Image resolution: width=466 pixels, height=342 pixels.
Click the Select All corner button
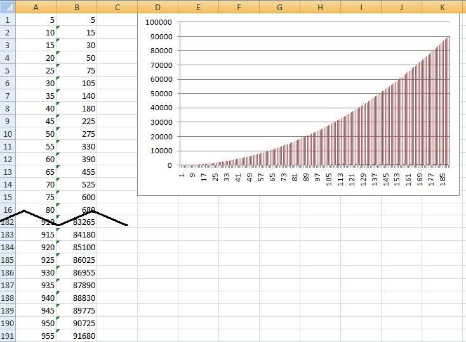coord(7,7)
